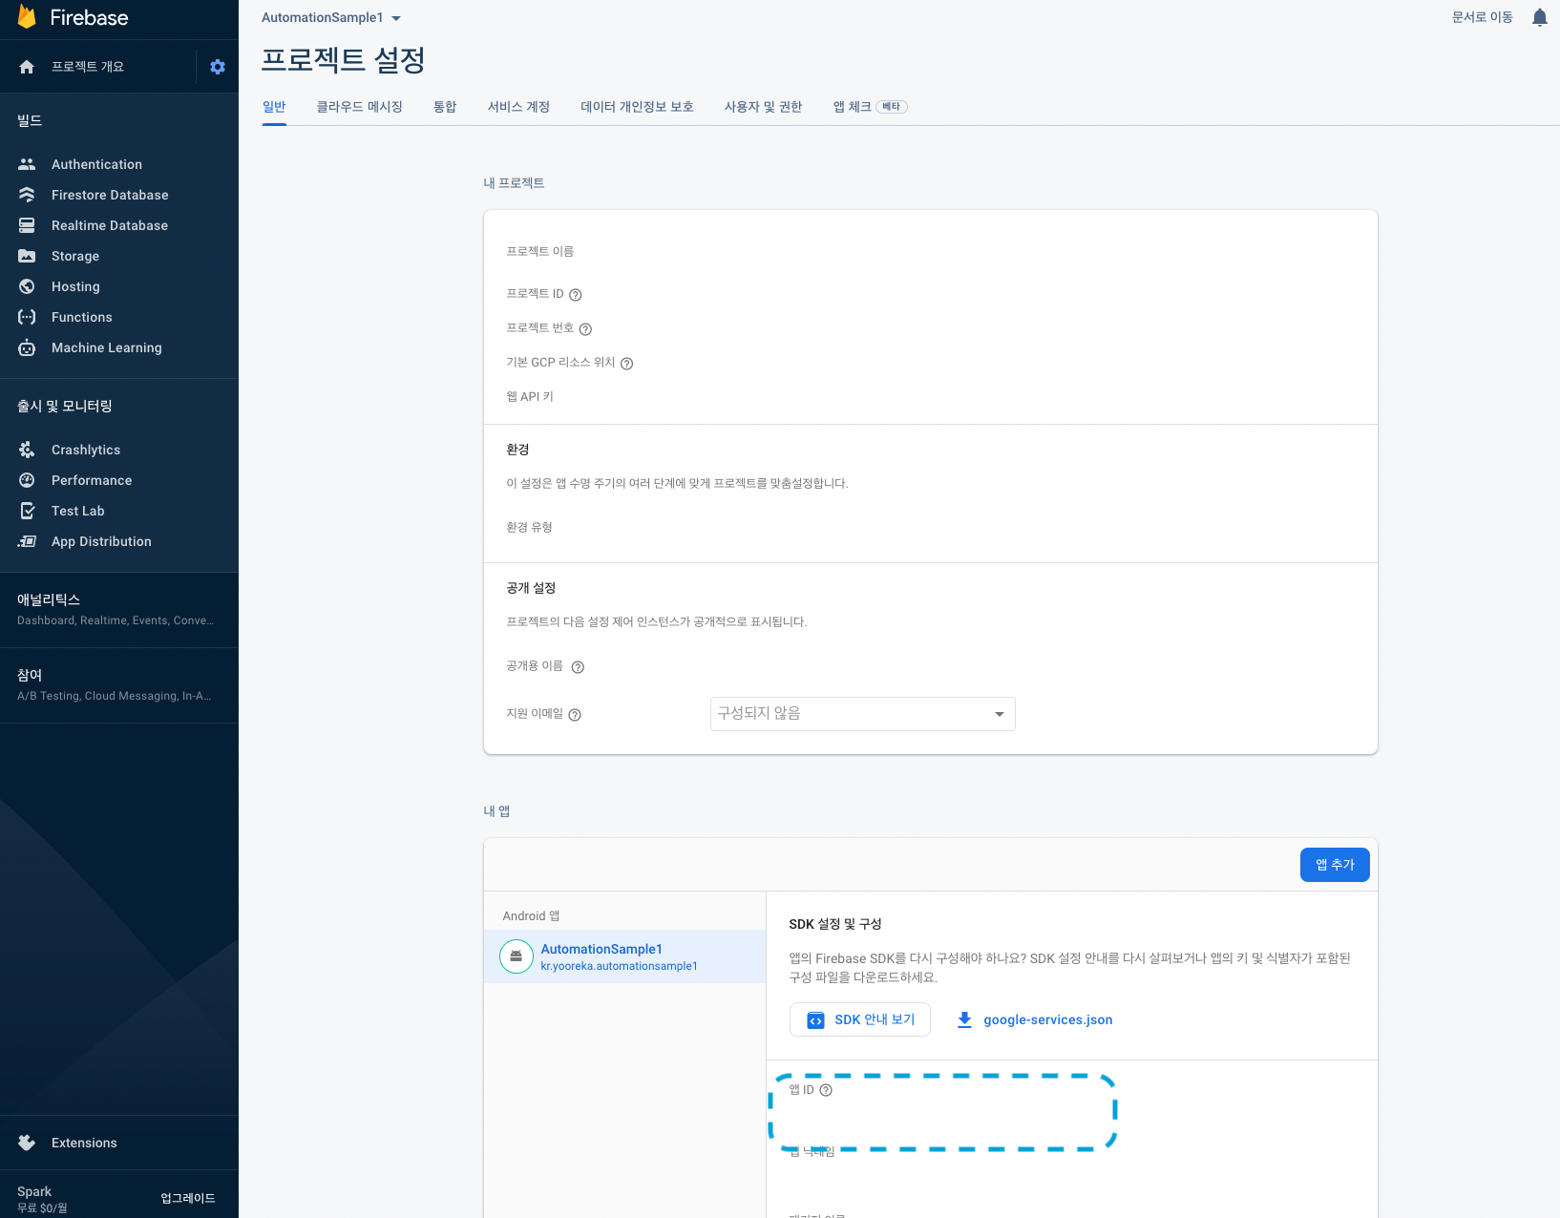The width and height of the screenshot is (1560, 1218).
Task: Open the 데이터 개인정보 보호 tab
Action: 638,107
